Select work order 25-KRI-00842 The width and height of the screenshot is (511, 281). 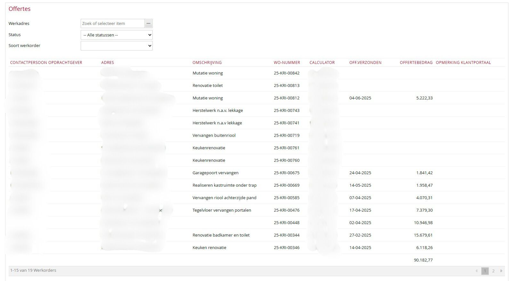click(x=287, y=73)
